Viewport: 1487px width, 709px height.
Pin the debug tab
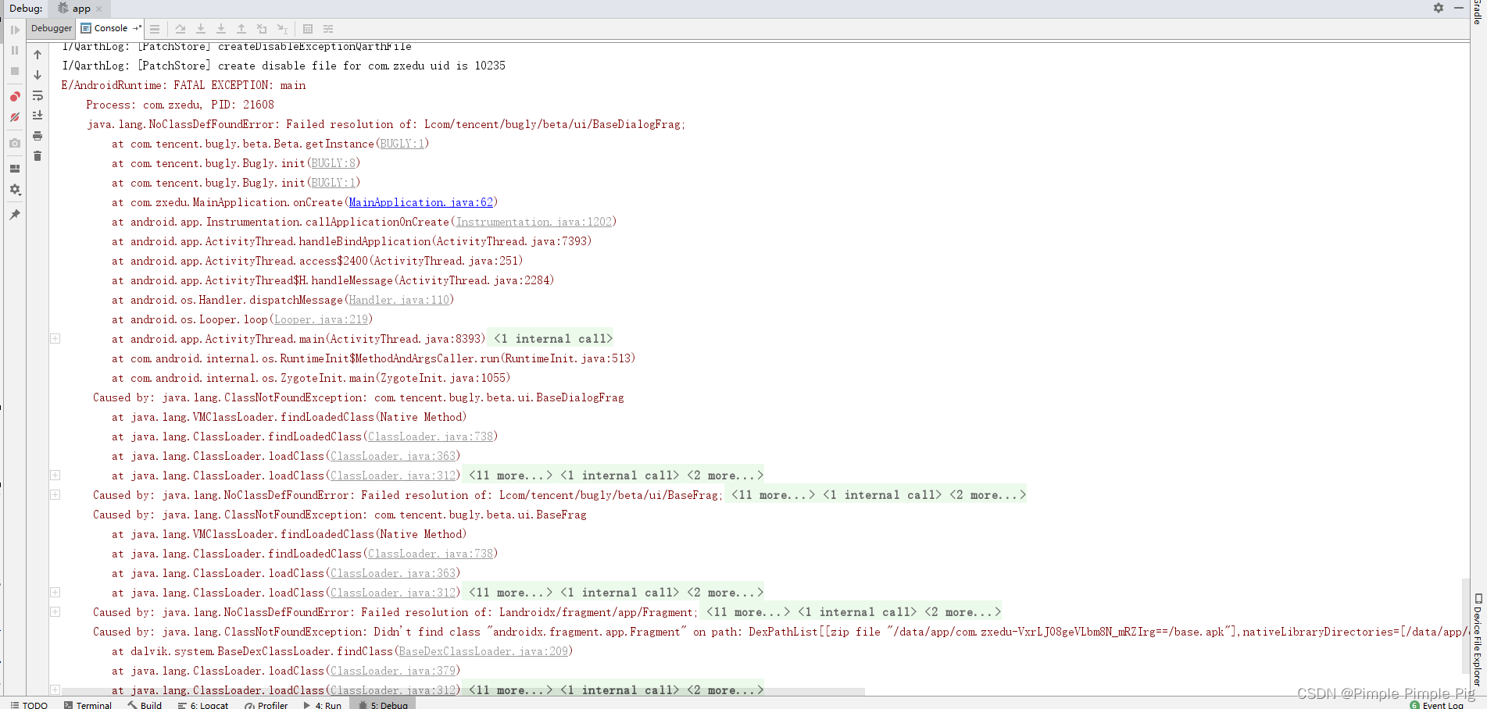15,215
